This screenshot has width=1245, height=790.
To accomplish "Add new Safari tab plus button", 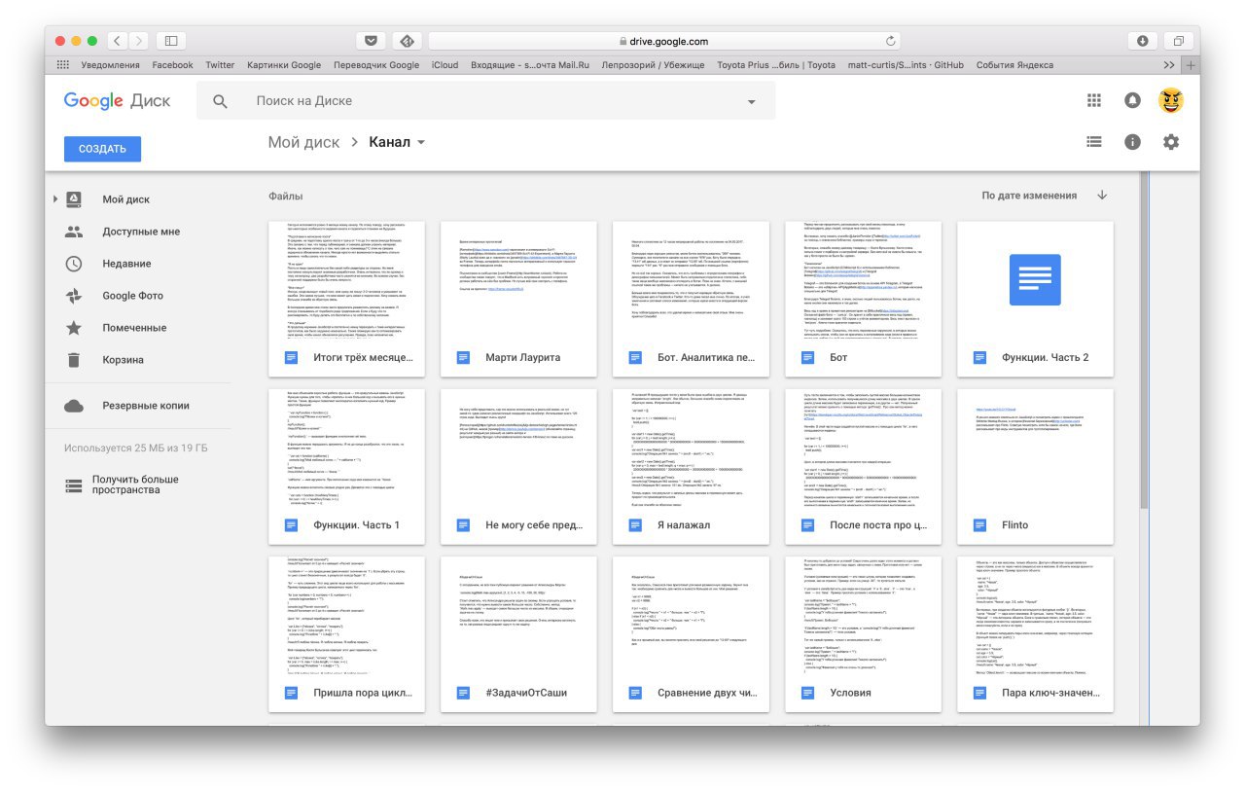I will click(x=1191, y=65).
